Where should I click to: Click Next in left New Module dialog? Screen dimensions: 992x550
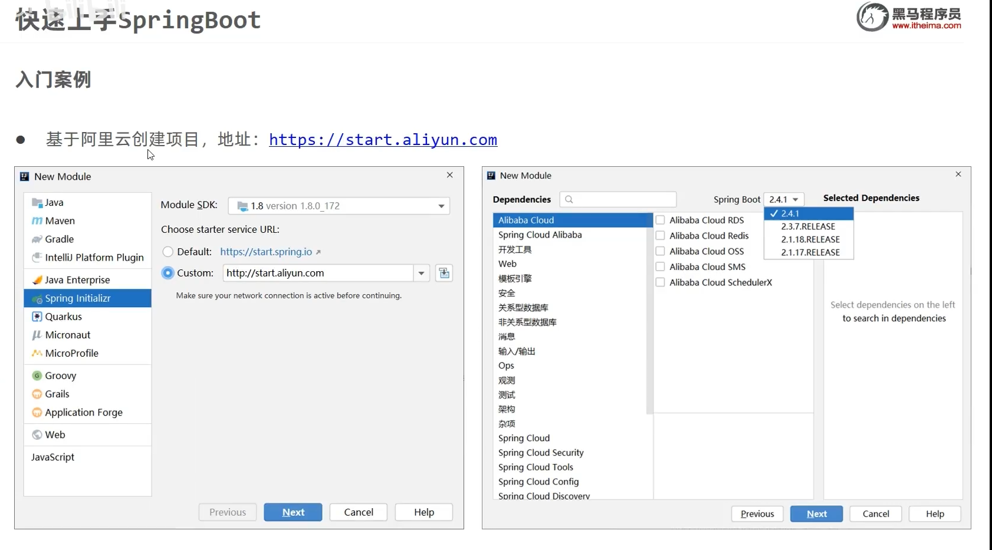click(293, 512)
